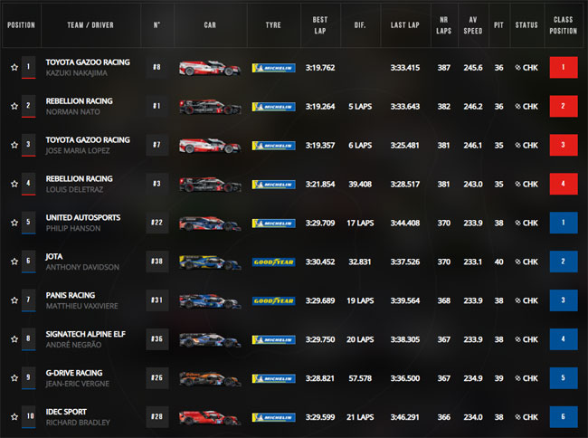Image resolution: width=588 pixels, height=438 pixels.
Task: Click average speed 246.2 value
Action: click(473, 107)
